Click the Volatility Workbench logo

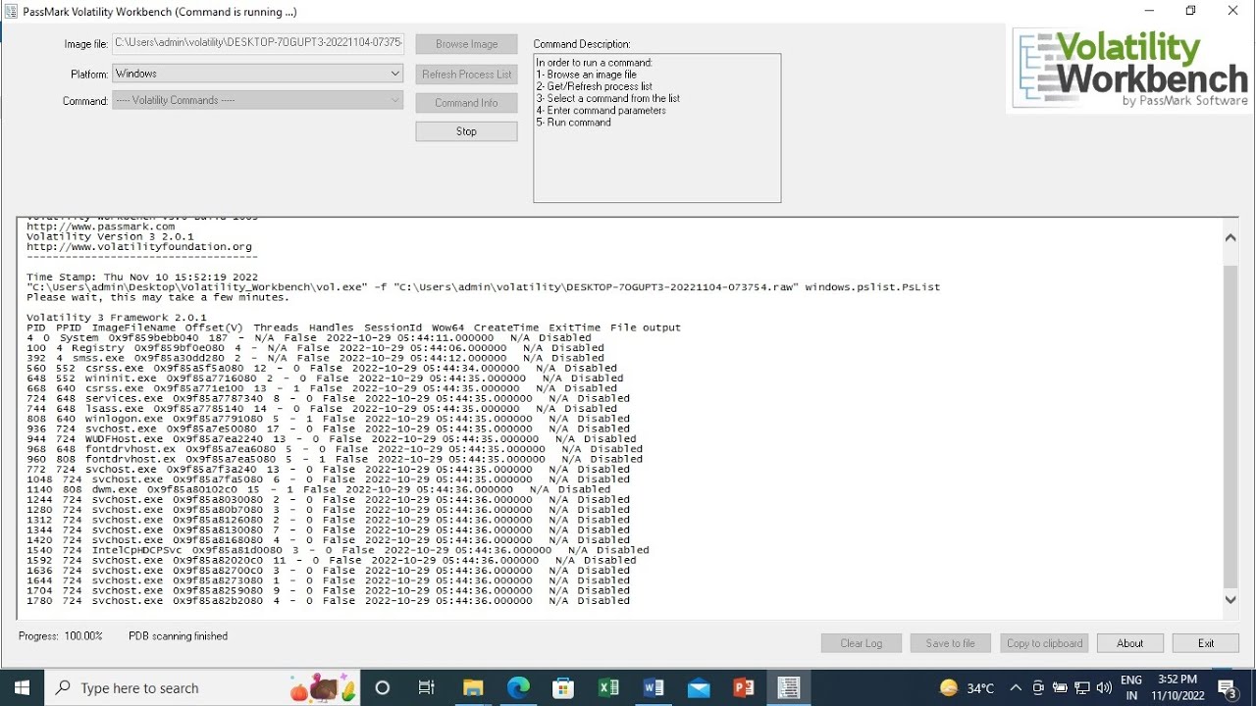pos(1130,69)
